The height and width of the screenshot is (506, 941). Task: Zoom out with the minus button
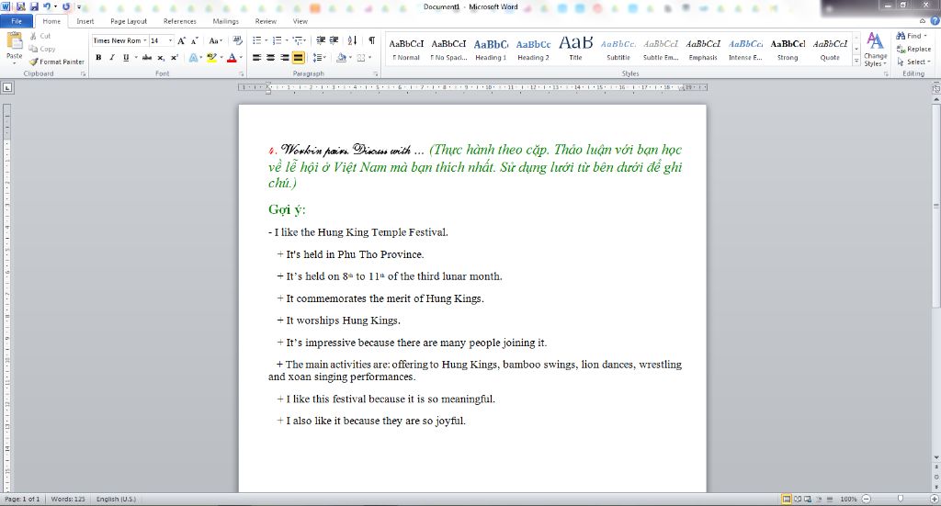coord(866,499)
